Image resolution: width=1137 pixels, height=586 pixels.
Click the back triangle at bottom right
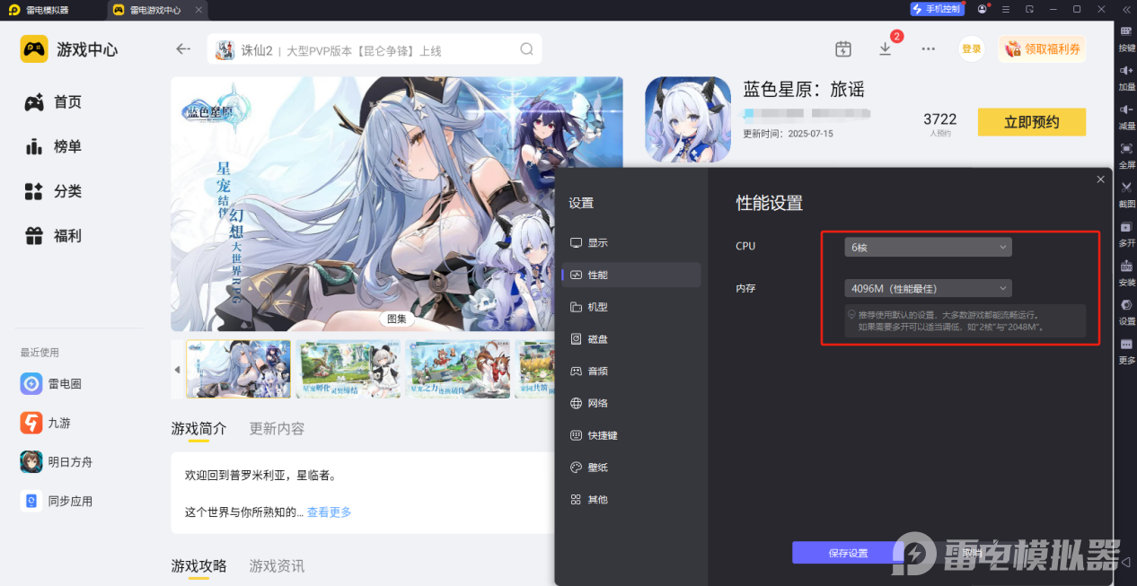pos(1126,563)
